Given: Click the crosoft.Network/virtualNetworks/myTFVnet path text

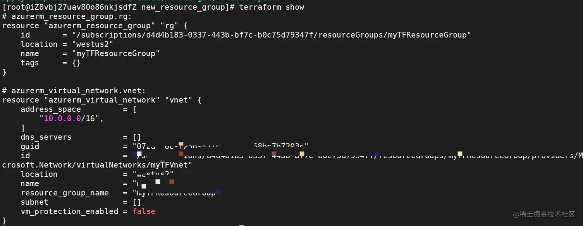Looking at the screenshot, I should [97, 165].
